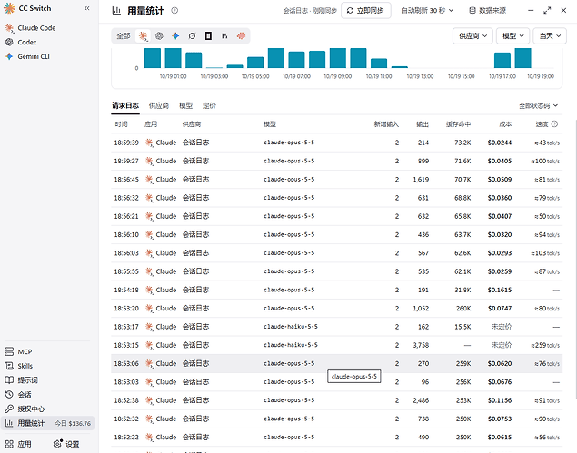
Task: Click 今日 $136.76 total in sidebar
Action: click(x=73, y=424)
